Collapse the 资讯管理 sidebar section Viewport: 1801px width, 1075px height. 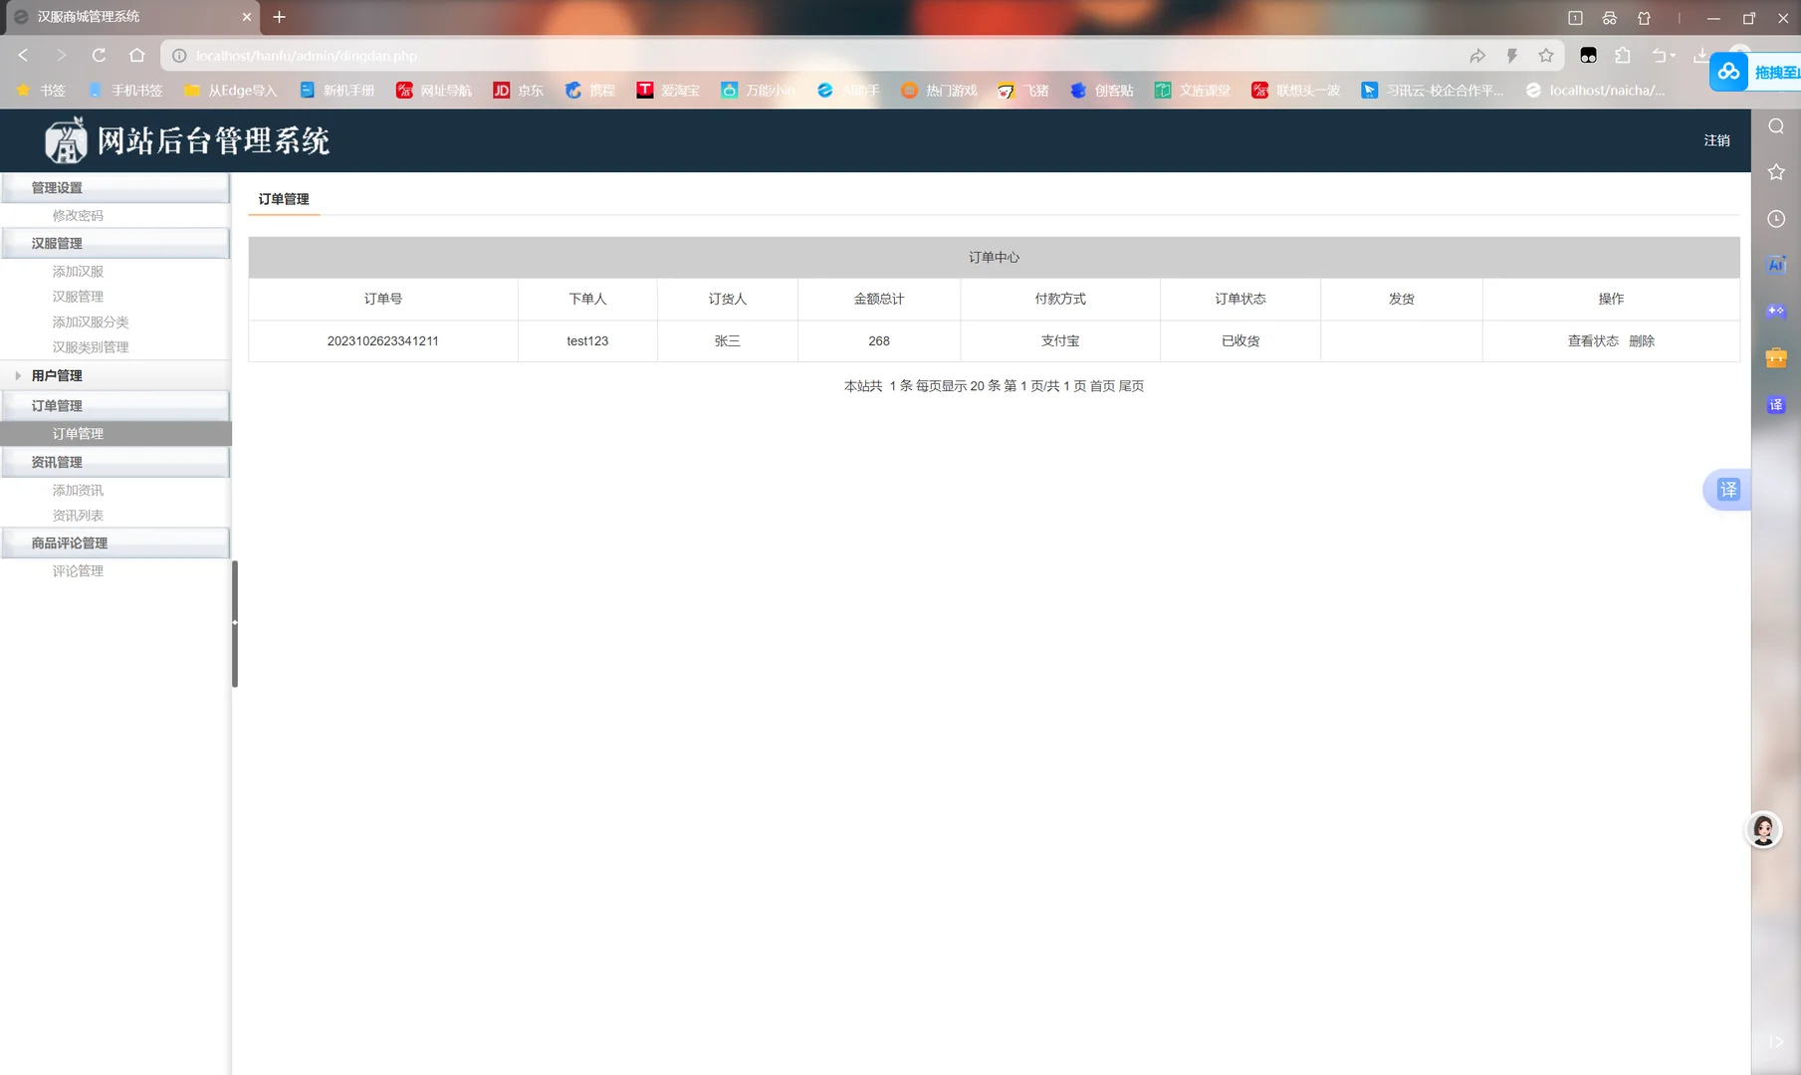(x=115, y=462)
